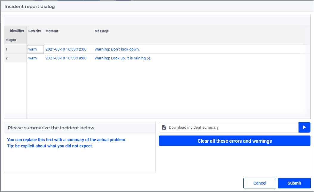
Task: Edit the incident summary text area
Action: (x=80, y=153)
